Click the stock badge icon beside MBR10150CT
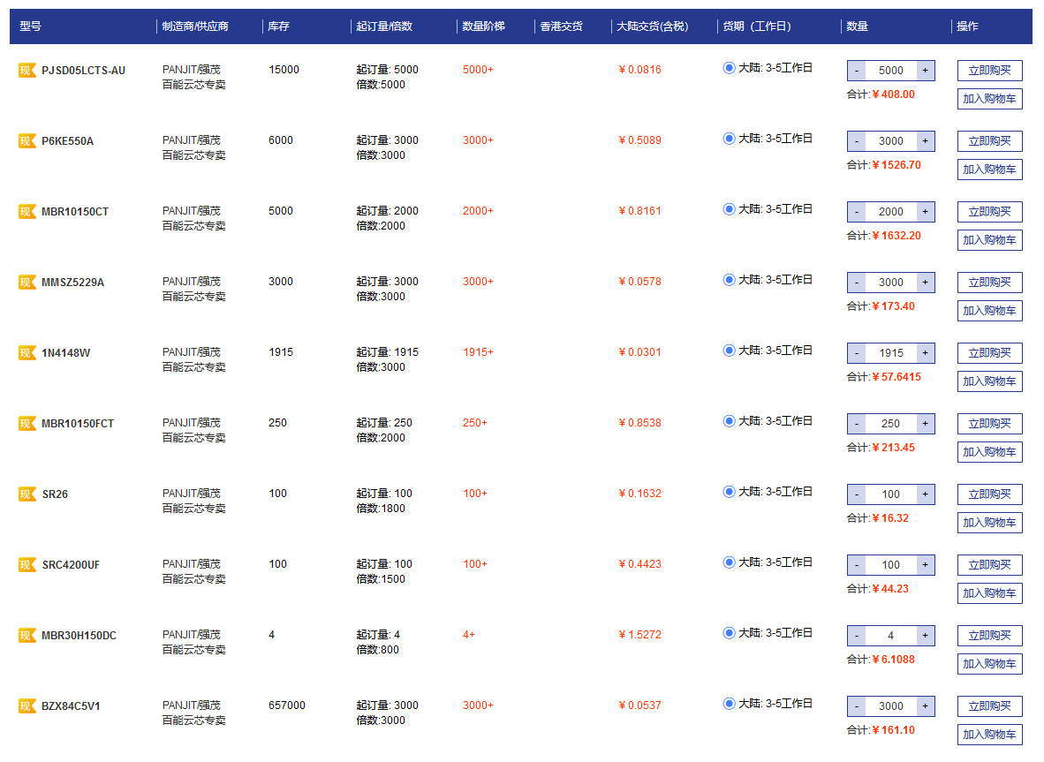Viewport: 1044px width, 762px height. [x=27, y=212]
